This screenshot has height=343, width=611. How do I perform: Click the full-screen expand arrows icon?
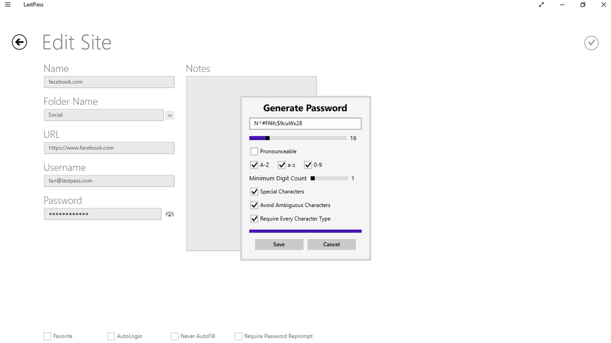[x=541, y=5]
